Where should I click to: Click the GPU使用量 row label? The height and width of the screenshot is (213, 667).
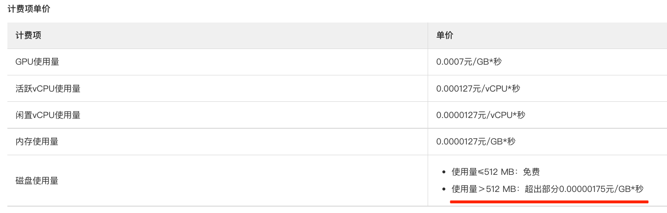pyautogui.click(x=37, y=62)
